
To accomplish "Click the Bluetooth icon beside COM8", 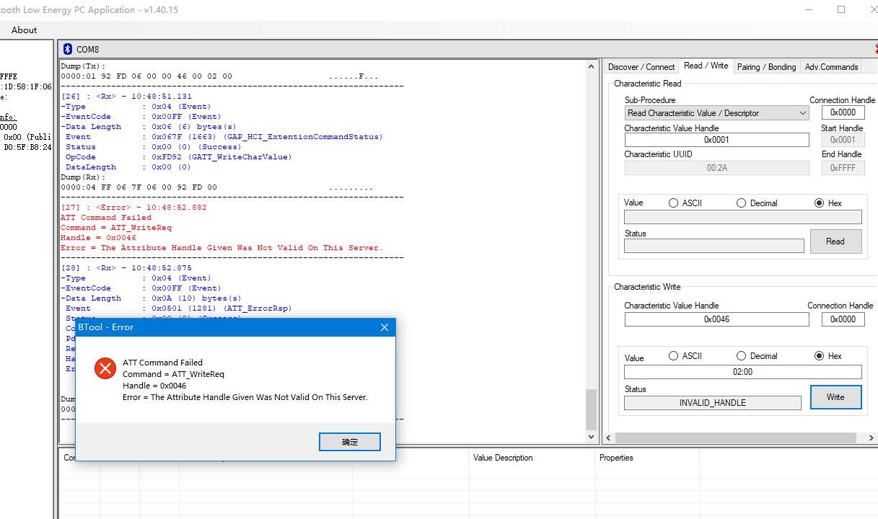I will [68, 49].
